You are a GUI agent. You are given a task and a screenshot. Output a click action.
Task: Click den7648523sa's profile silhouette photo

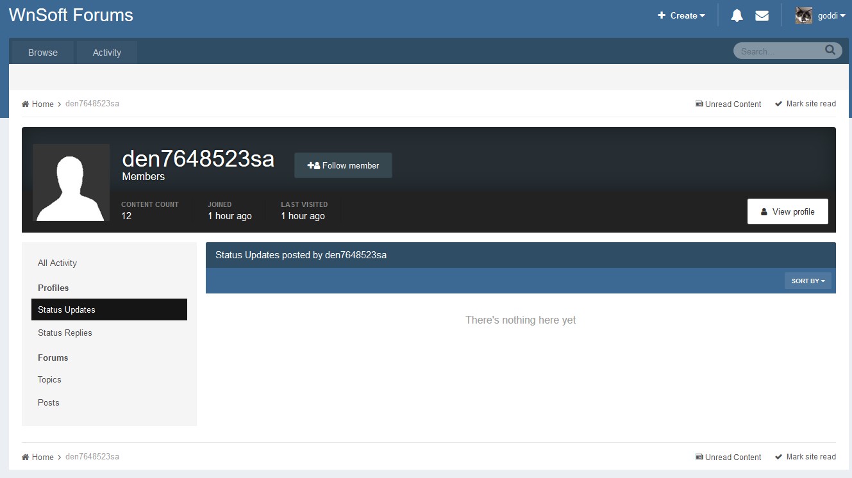pos(71,183)
